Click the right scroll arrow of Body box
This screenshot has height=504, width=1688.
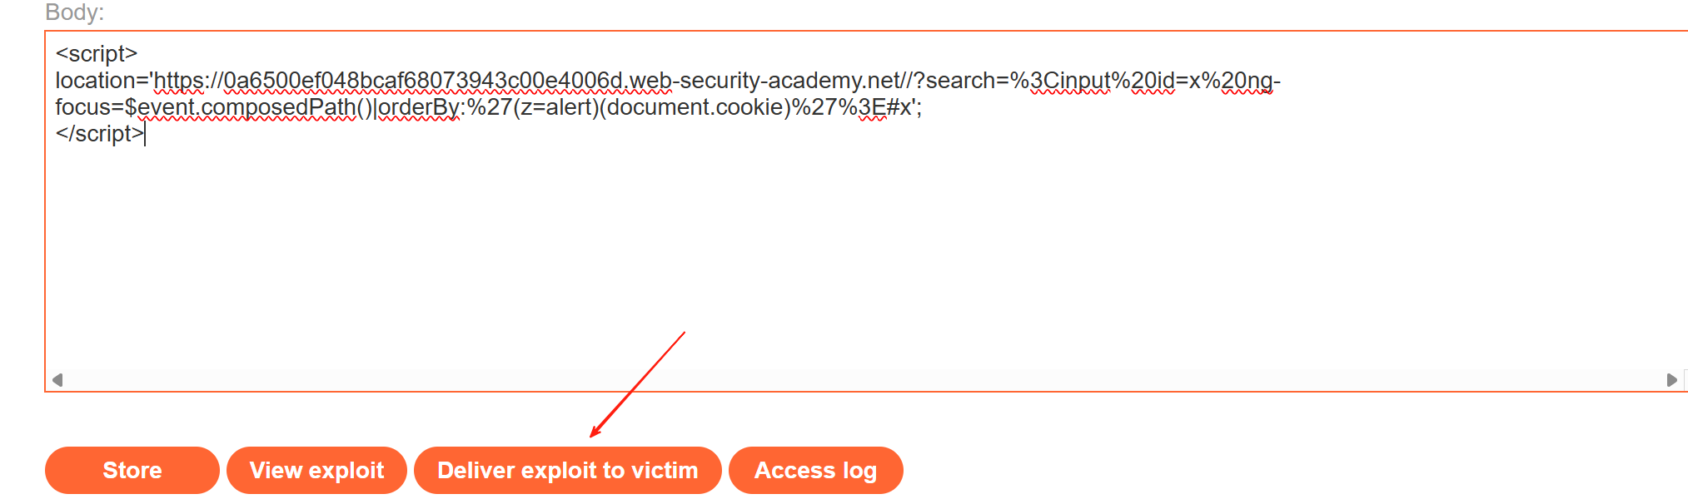pyautogui.click(x=1671, y=380)
